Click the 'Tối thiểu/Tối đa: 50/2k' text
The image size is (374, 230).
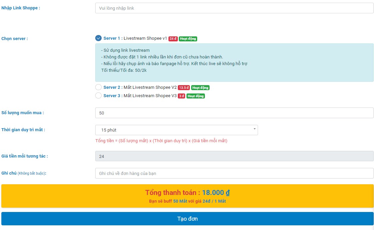(x=124, y=70)
